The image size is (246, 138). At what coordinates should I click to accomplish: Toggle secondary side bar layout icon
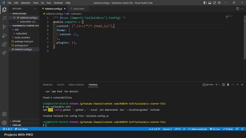(x=214, y=3)
